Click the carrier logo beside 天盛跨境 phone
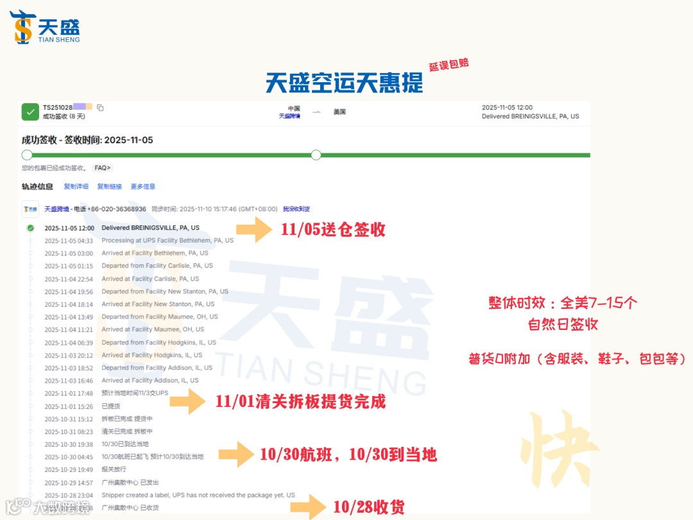Viewport: 693px width, 520px height. [31, 209]
